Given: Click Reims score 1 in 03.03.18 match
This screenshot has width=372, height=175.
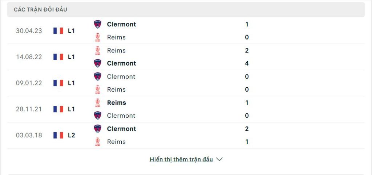Looking at the screenshot, I should pos(247,142).
